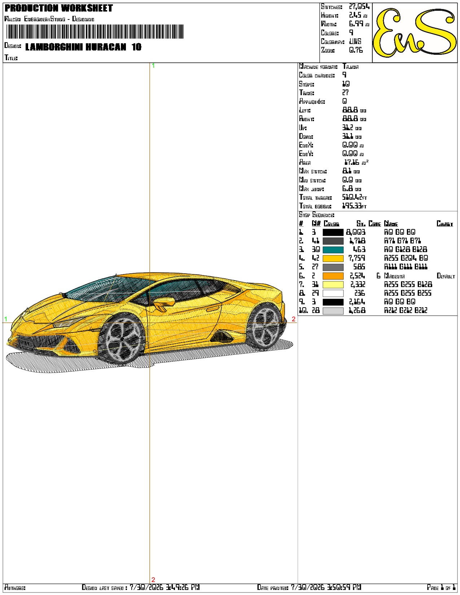
Task: Click the zoom value 0.76
Action: pyautogui.click(x=356, y=50)
